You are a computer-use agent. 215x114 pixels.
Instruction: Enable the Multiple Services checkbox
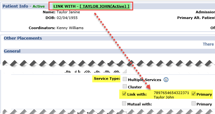pos(125,79)
